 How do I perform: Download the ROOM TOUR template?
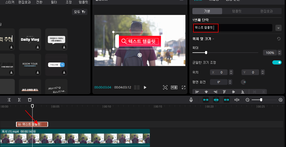pyautogui.click(x=38, y=72)
